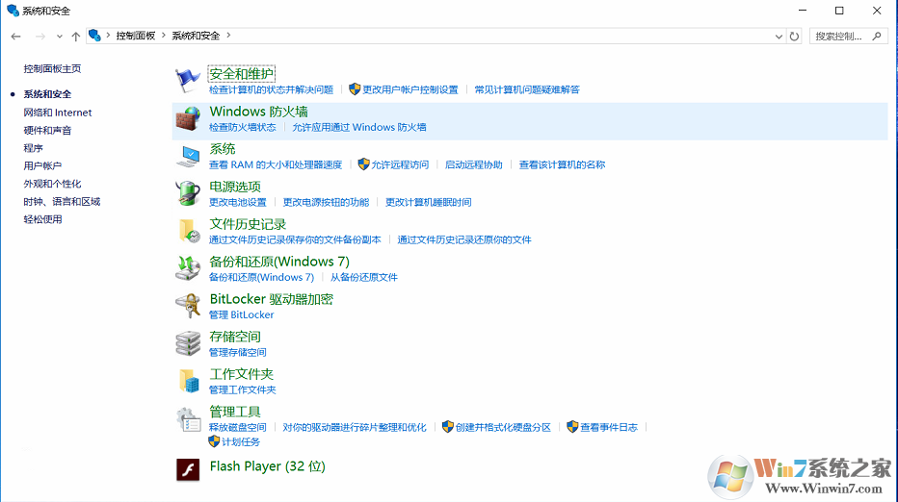Screen dimensions: 898x502
Task: Click the 备份和还原 backup drive icon
Action: pos(187,268)
